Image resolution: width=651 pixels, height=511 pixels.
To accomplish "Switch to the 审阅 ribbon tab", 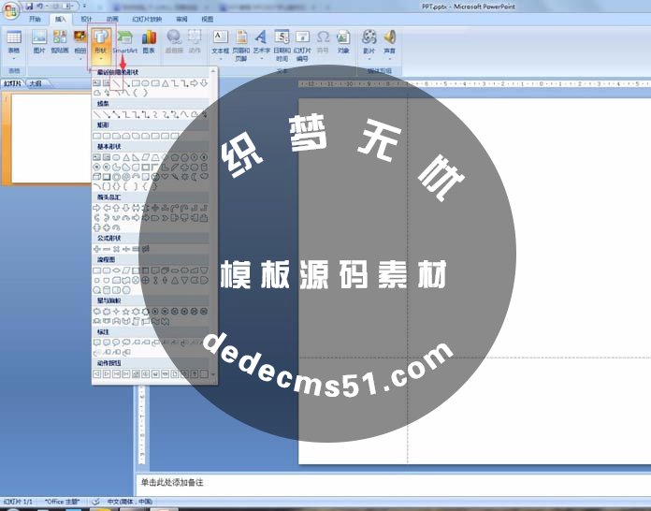I will click(x=181, y=19).
